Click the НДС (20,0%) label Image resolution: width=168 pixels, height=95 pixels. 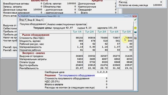(52, 82)
